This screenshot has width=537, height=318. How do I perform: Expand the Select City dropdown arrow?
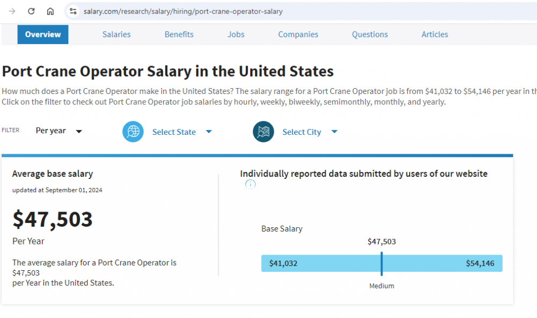click(334, 132)
